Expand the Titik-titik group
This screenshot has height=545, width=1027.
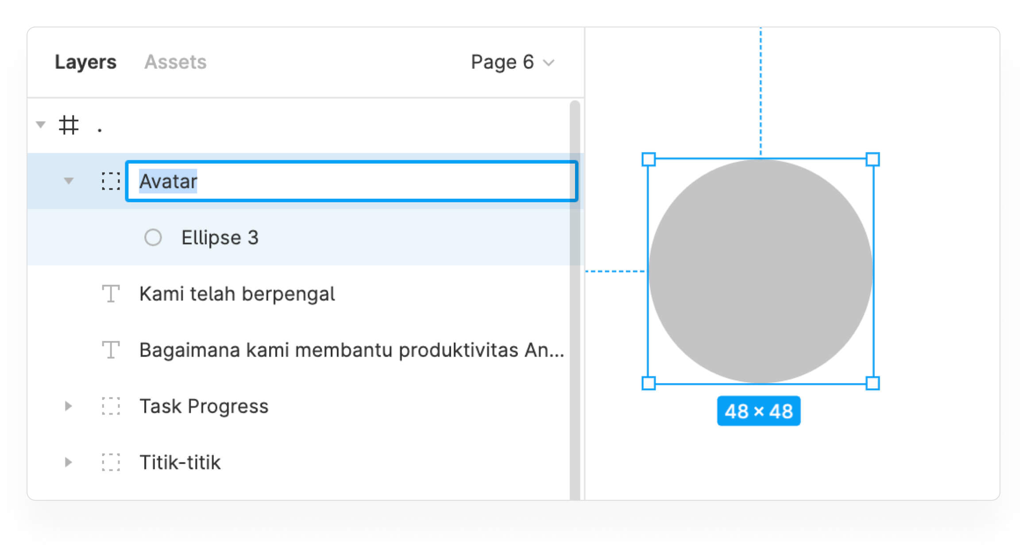point(68,462)
